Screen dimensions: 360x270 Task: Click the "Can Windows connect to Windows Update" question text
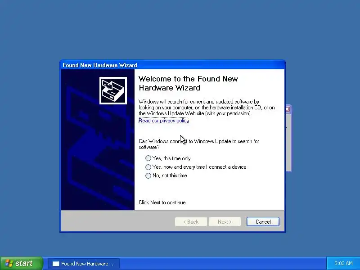[x=199, y=144]
